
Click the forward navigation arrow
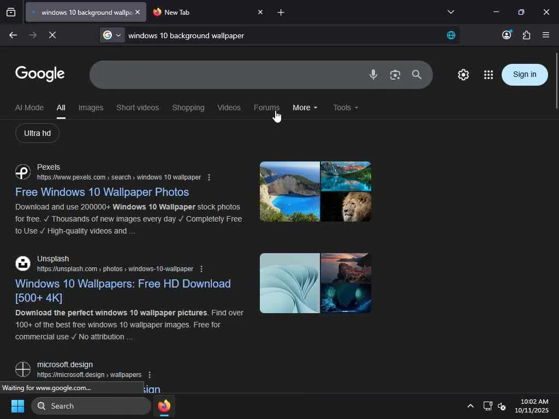[x=32, y=35]
